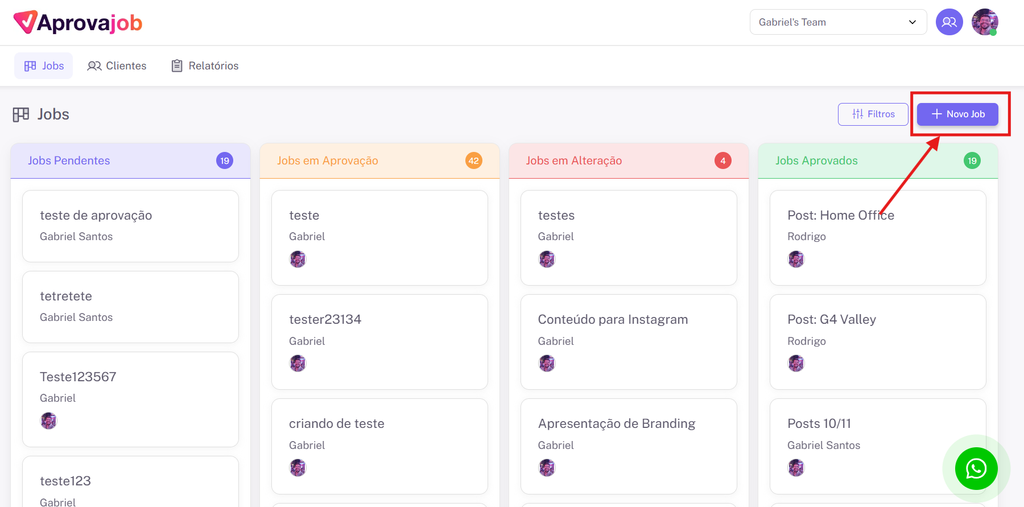Open WhatsApp chat support button

pyautogui.click(x=976, y=468)
